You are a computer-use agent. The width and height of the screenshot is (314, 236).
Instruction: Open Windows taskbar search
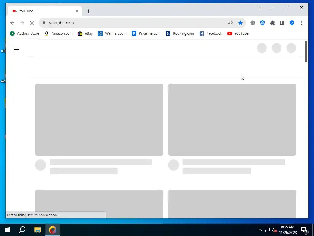pos(22,230)
